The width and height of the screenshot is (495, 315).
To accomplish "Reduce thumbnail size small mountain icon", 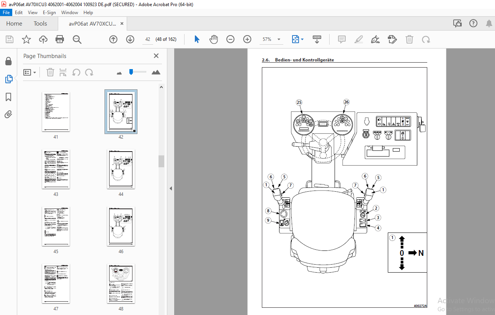I will pyautogui.click(x=119, y=73).
